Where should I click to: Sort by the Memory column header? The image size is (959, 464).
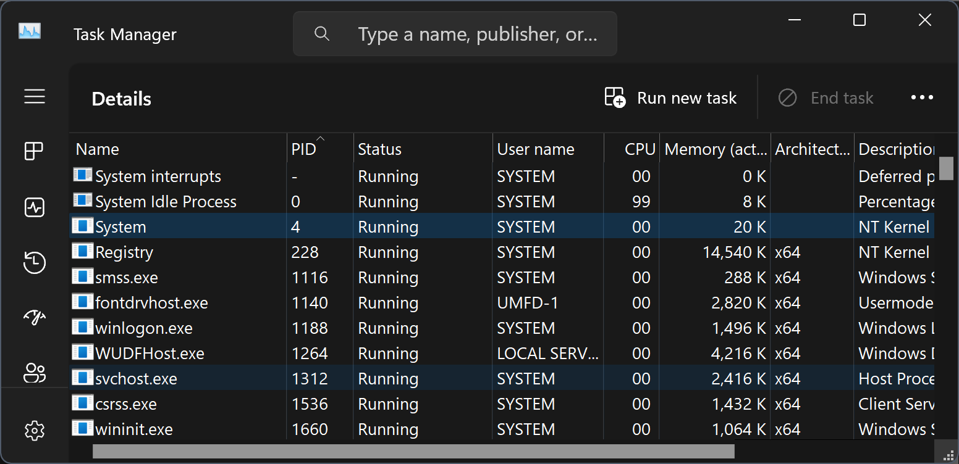(x=715, y=149)
